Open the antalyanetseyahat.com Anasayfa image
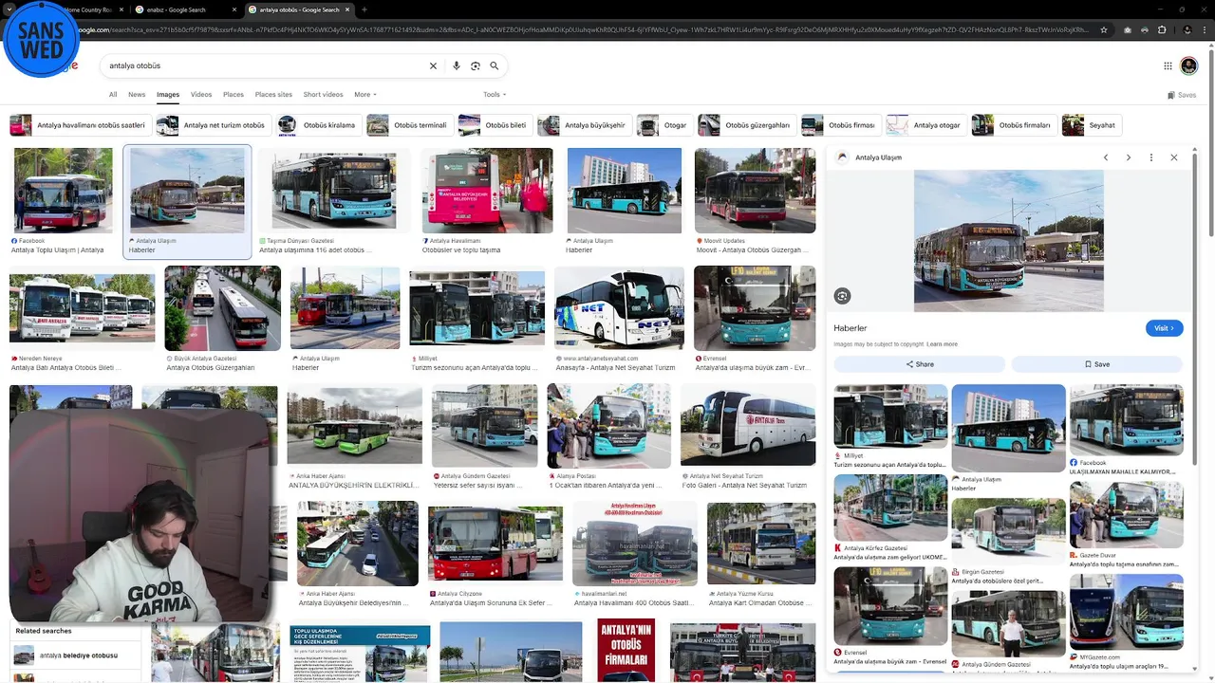 (x=619, y=308)
